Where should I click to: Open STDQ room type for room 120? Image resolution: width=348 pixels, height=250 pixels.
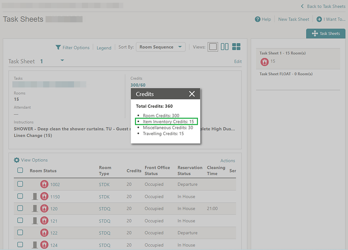(x=104, y=209)
